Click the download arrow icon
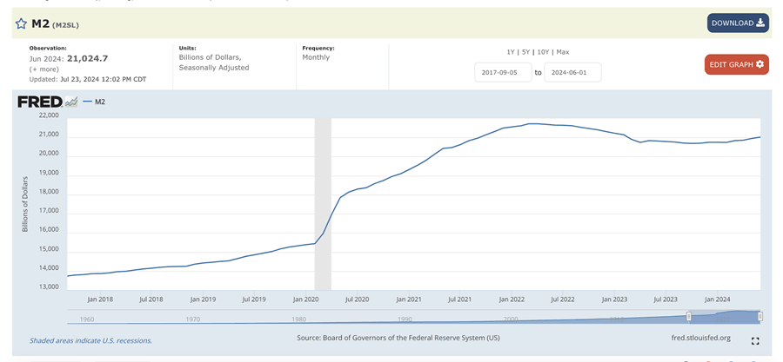Image resolution: width=783 pixels, height=362 pixels. [760, 23]
